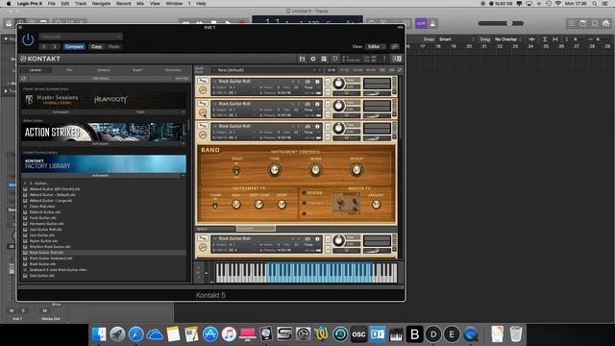Click the Copy button in plug-in header
Viewport: 615px width, 346px height.
tap(96, 47)
